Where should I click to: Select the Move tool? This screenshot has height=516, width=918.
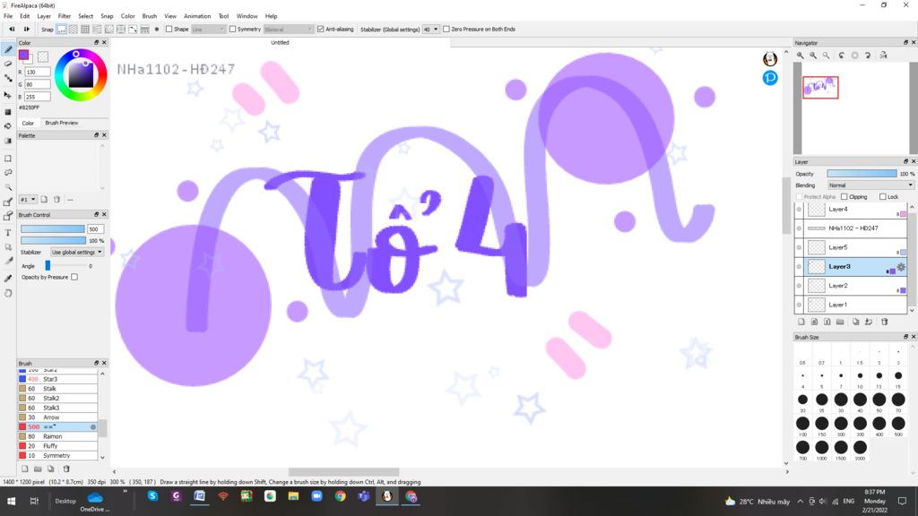8,95
